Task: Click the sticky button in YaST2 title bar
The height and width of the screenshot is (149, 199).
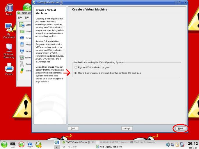Action: click(x=61, y=2)
